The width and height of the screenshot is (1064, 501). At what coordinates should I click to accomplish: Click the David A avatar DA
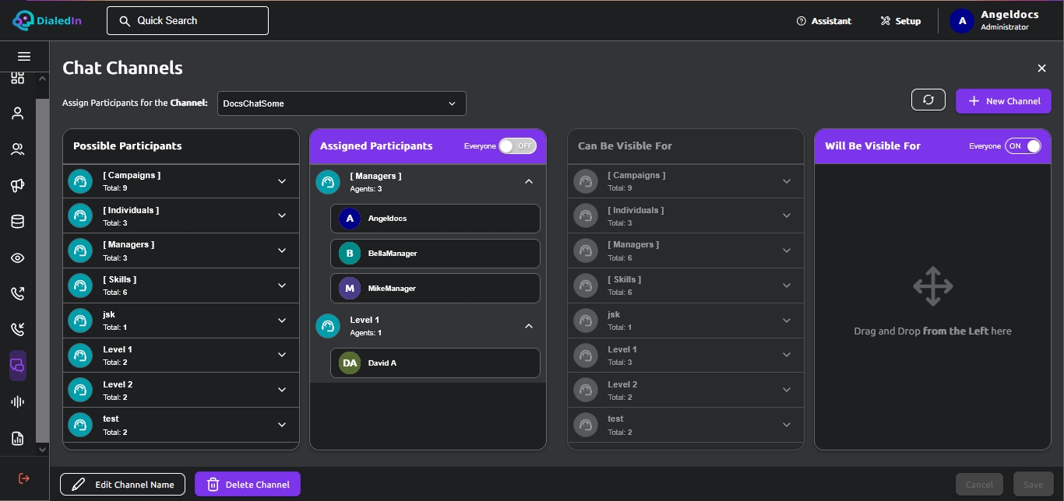350,363
